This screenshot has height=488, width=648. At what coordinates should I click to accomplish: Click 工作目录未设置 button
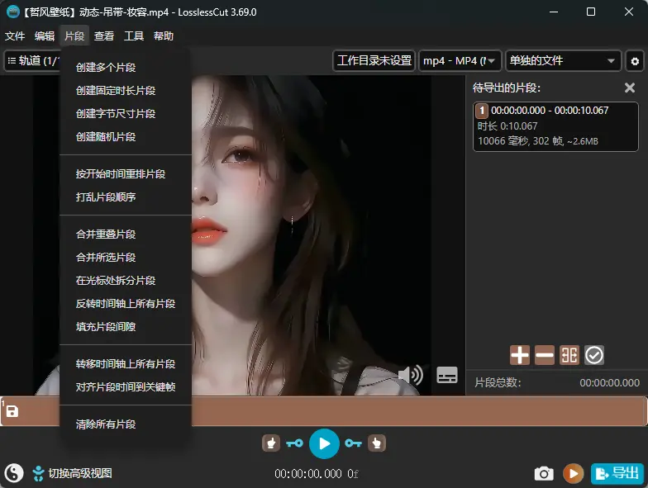(x=374, y=61)
